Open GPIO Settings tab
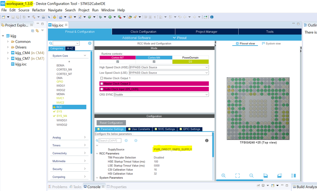 [x=190, y=129]
